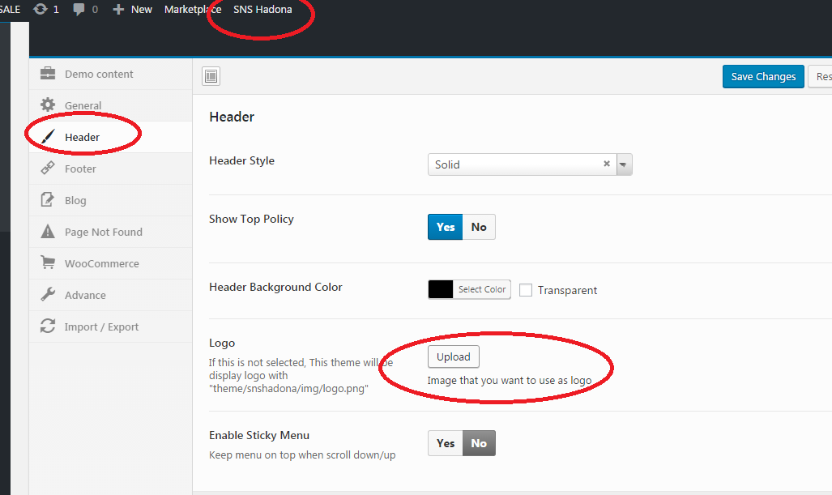The height and width of the screenshot is (495, 832).
Task: Set Show Top Policy to No
Action: pos(479,227)
